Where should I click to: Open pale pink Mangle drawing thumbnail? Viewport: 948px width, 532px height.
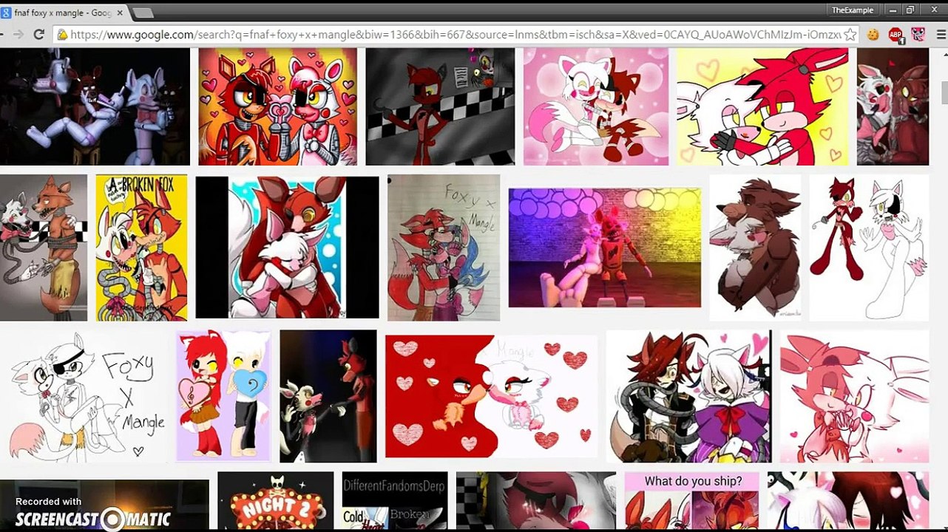pyautogui.click(x=854, y=396)
